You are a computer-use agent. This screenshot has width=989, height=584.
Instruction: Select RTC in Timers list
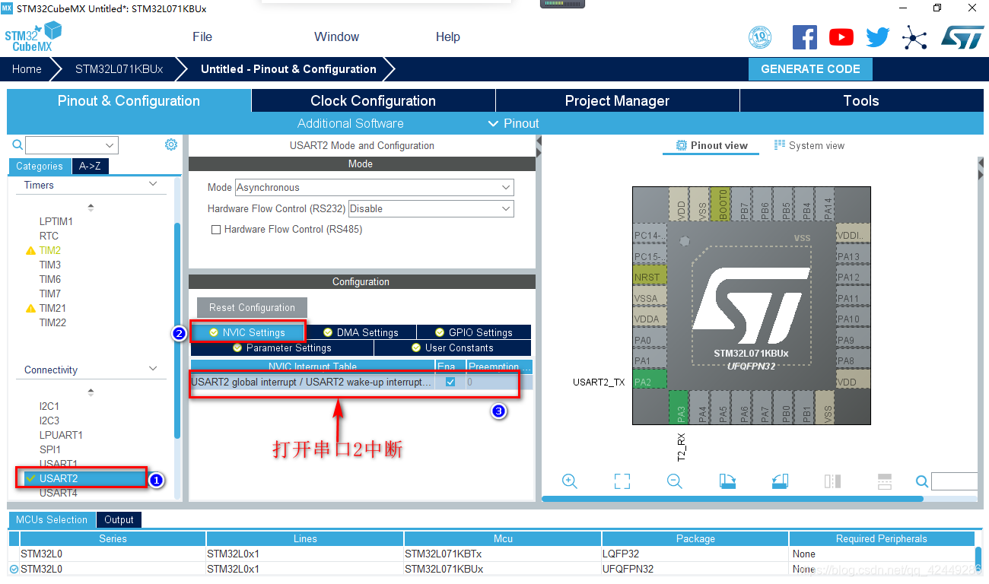coord(49,236)
